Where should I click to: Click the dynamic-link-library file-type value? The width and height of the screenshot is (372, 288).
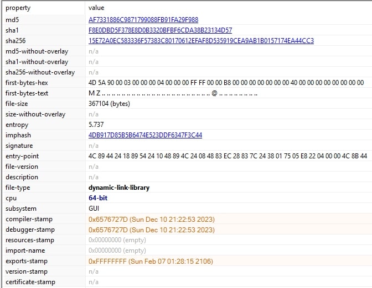pyautogui.click(x=118, y=188)
